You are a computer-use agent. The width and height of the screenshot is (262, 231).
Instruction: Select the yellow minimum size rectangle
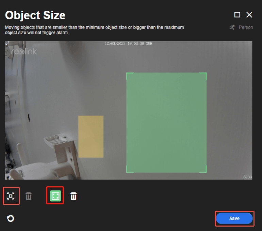(x=91, y=137)
